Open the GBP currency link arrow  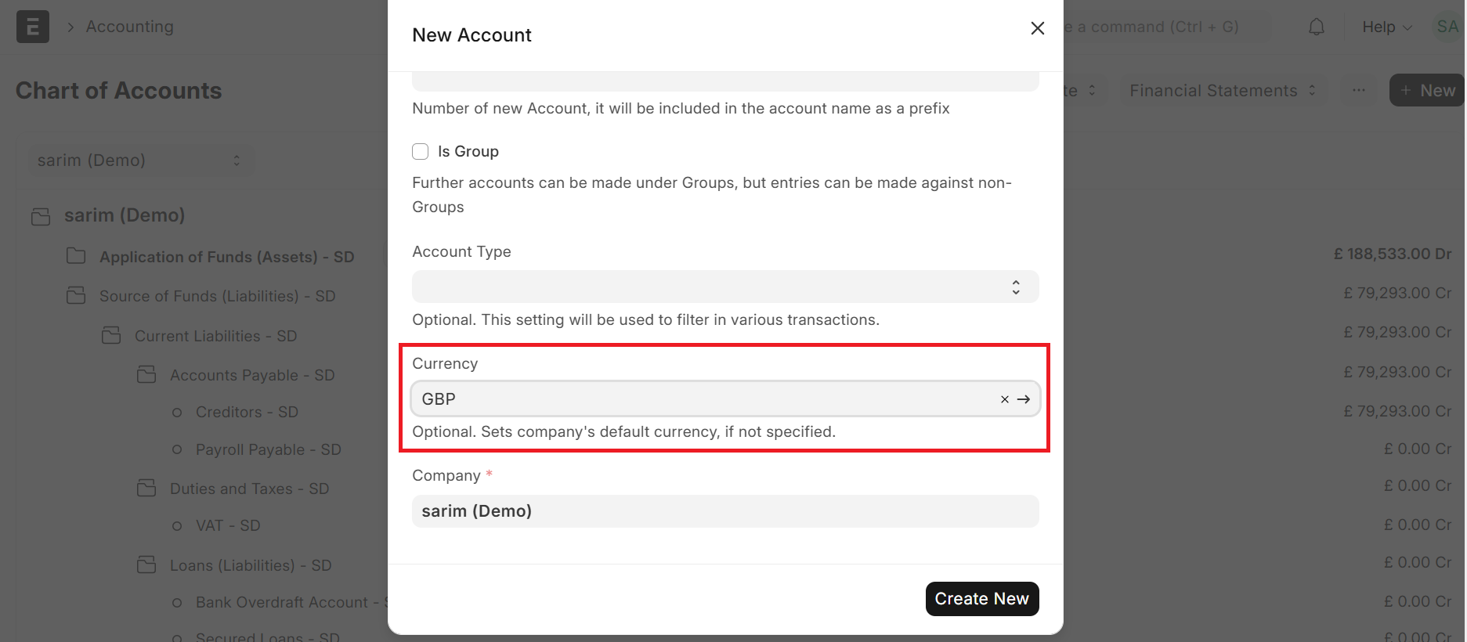point(1024,399)
